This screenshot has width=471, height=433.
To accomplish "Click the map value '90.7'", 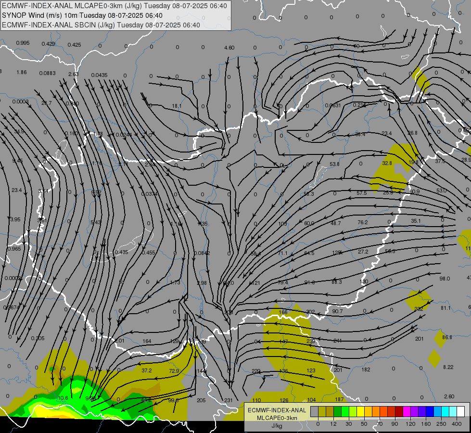I will [337, 311].
